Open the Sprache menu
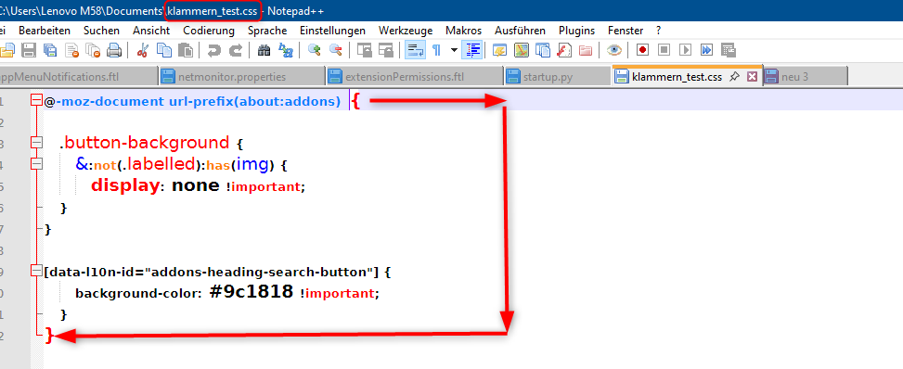The height and width of the screenshot is (369, 903). coord(267,31)
